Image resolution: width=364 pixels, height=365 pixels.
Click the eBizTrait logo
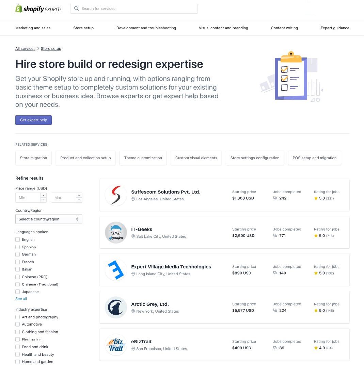(x=116, y=345)
